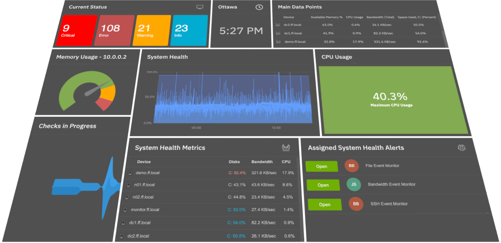Select the JS avatar for Bandwidth Event Monitor
This screenshot has width=501, height=243.
354,184
